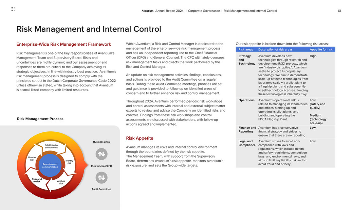Open the Risk Management and Internal Control breadcrumb
Screen dimensions: 352x210
pos(250,11)
